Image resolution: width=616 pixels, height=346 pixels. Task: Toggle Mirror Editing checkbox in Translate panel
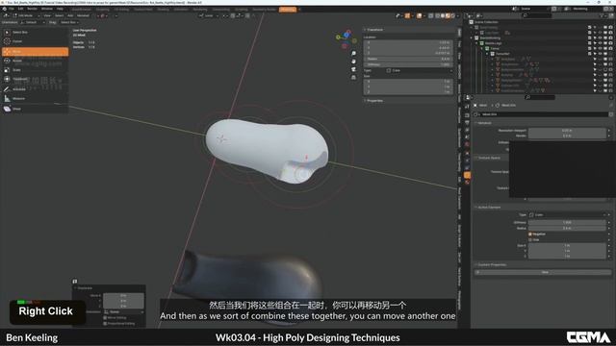click(x=105, y=318)
